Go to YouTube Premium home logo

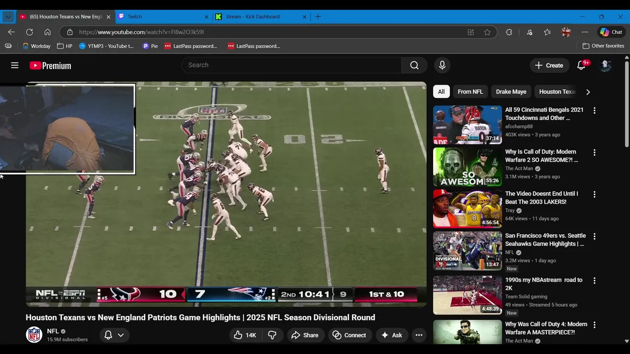coord(50,65)
